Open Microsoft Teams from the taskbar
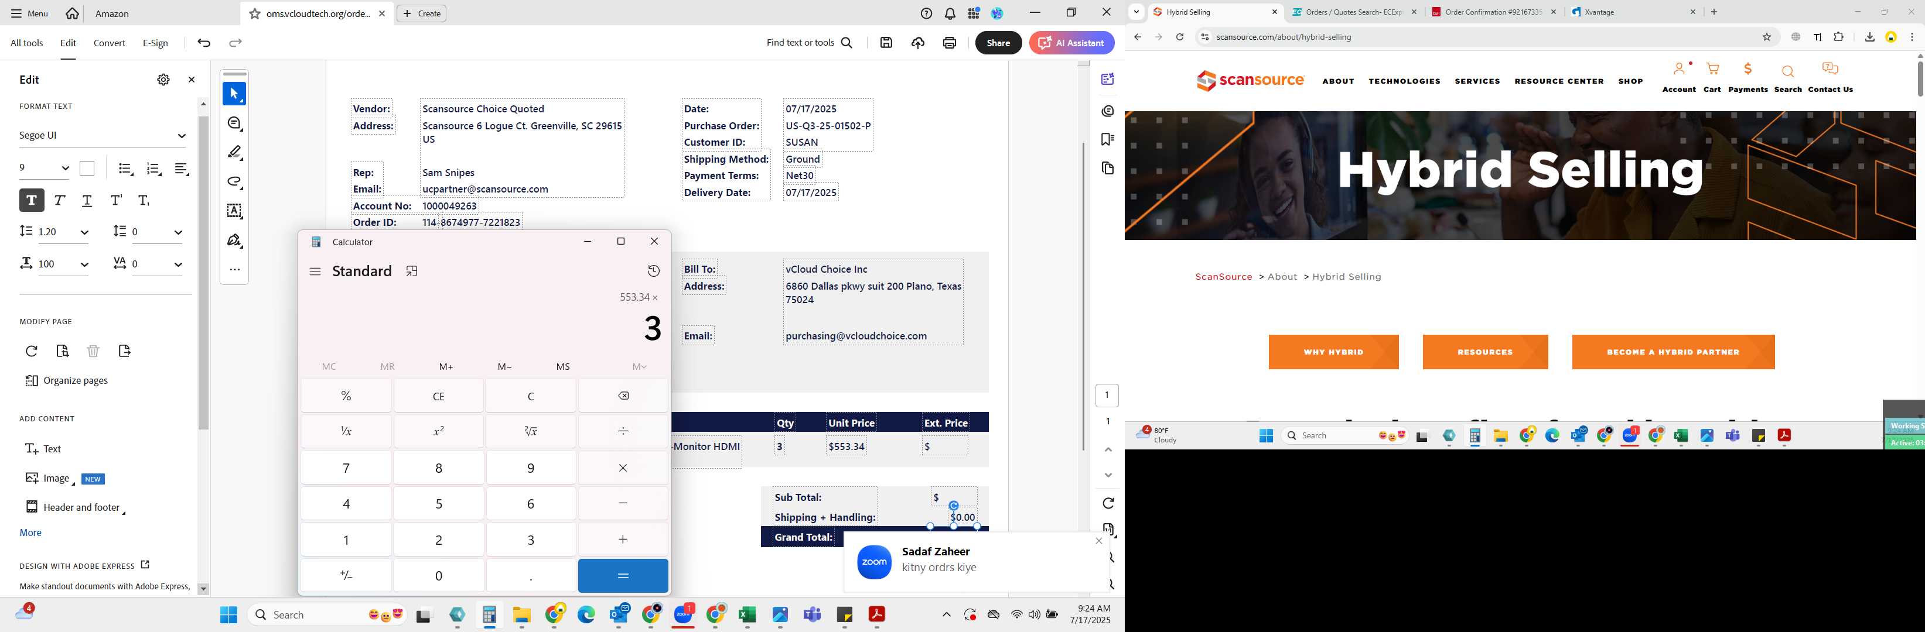This screenshot has height=632, width=1925. 813,615
